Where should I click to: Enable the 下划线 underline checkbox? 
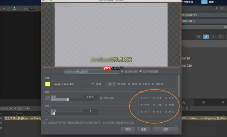140,84
